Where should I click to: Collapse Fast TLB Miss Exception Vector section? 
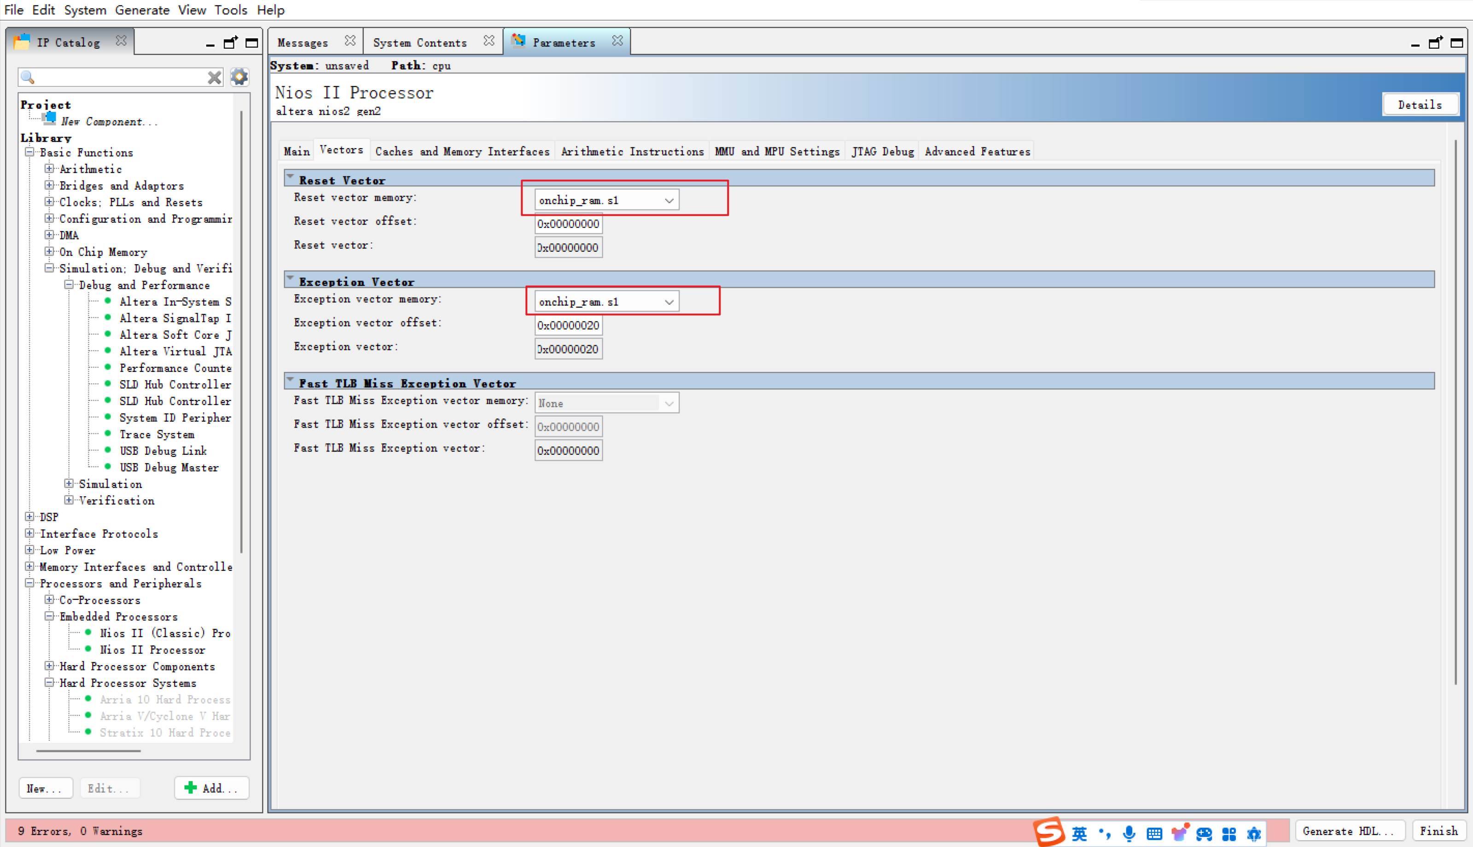(290, 380)
